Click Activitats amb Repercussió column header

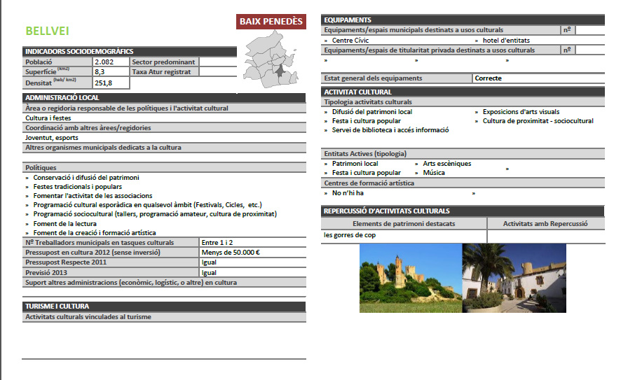545,224
